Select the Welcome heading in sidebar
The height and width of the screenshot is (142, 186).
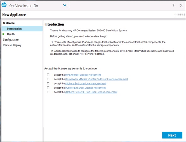tap(9, 23)
